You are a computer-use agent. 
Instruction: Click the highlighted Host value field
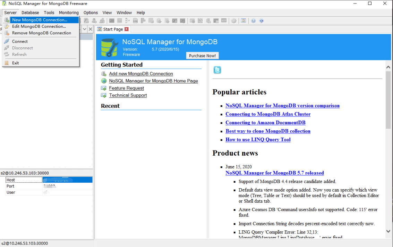pyautogui.click(x=67, y=180)
